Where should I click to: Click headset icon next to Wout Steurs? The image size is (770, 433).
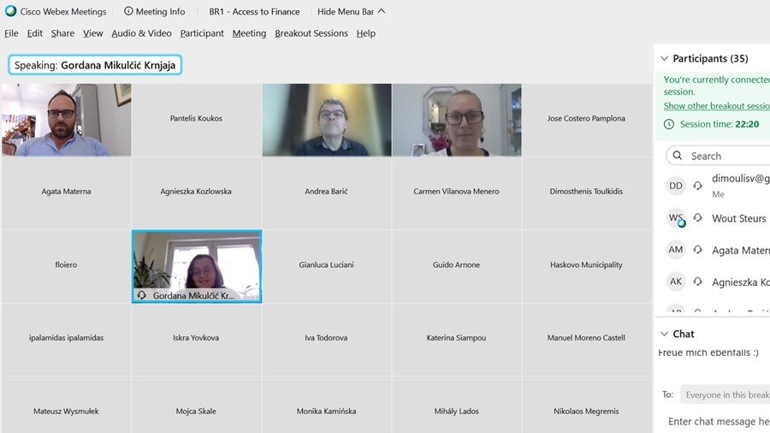[698, 218]
